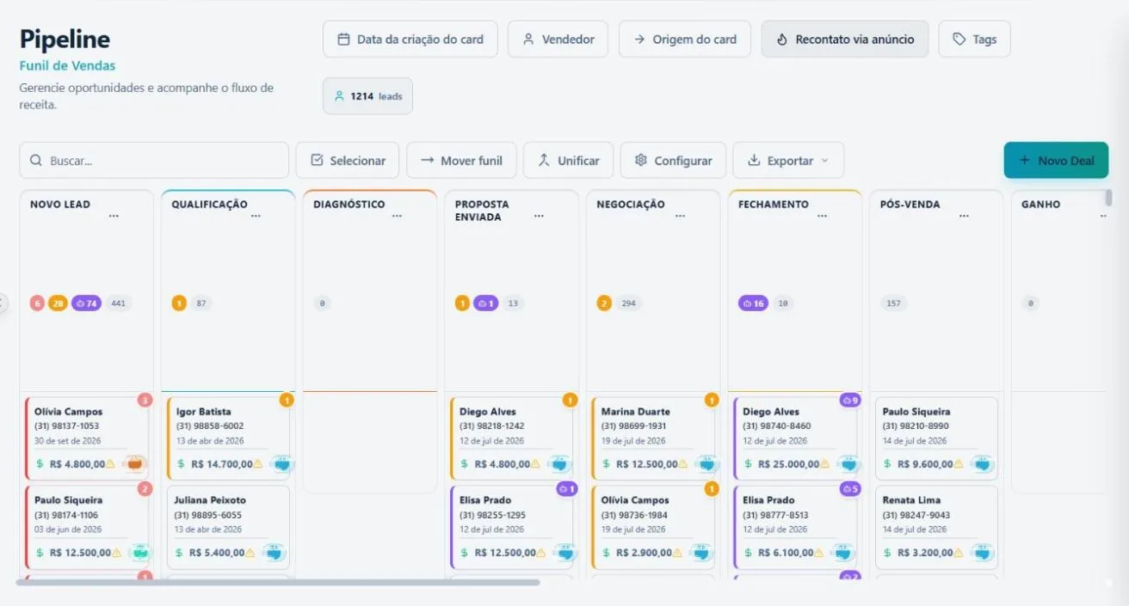Click avatar icon on Renata Lima card
The width and height of the screenshot is (1129, 606).
click(983, 553)
